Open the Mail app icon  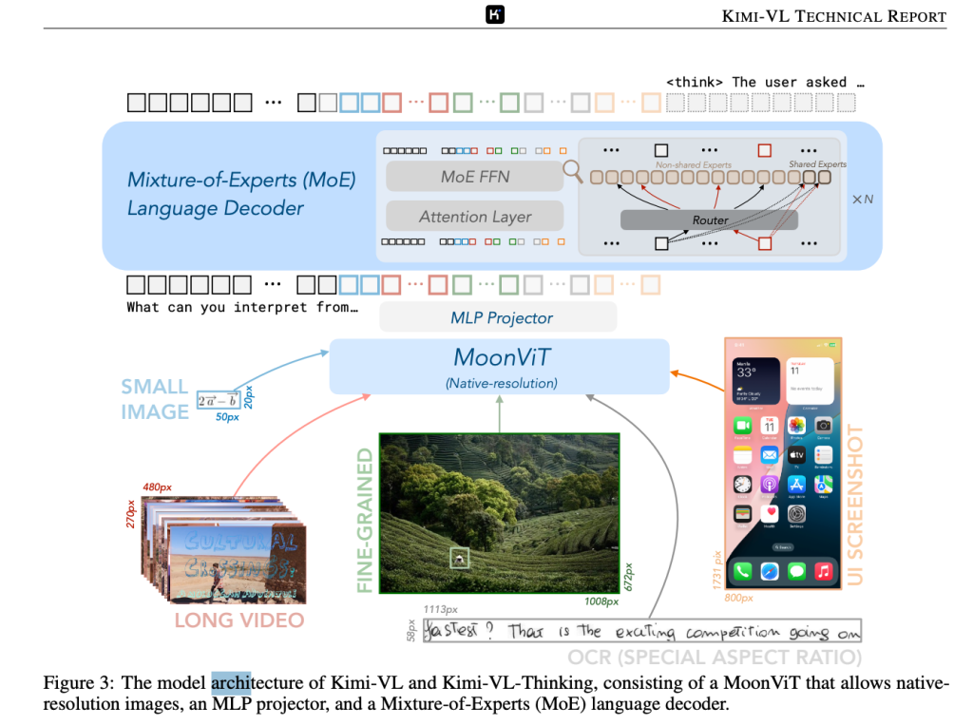click(770, 455)
